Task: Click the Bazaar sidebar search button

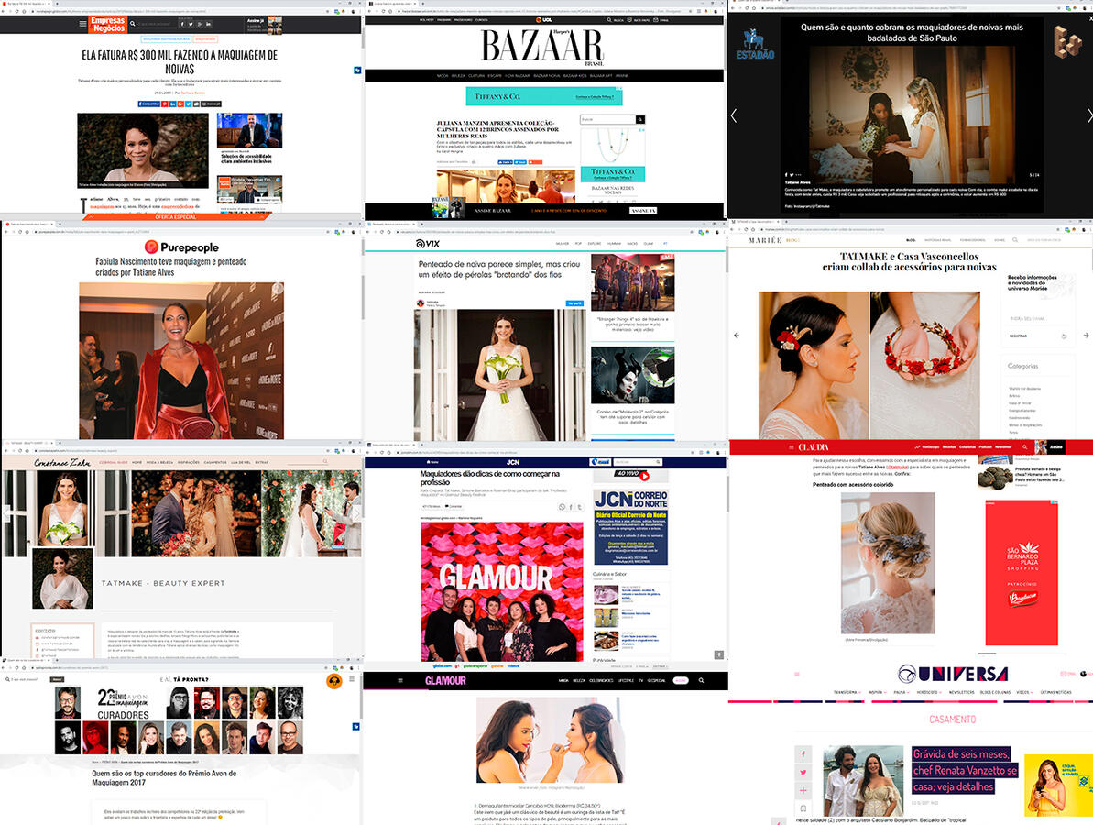Action: tap(639, 119)
